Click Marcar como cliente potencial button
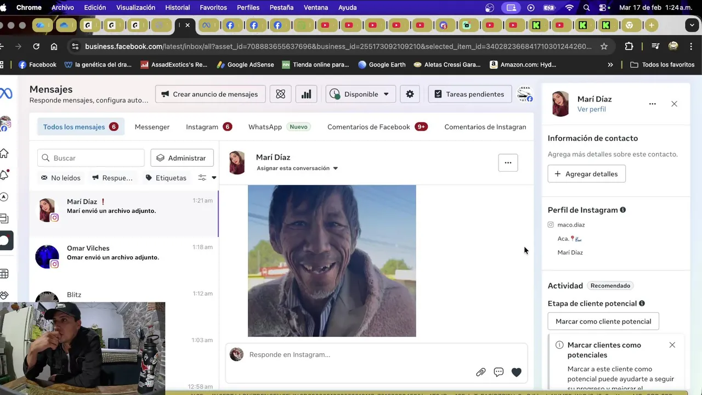 603,321
